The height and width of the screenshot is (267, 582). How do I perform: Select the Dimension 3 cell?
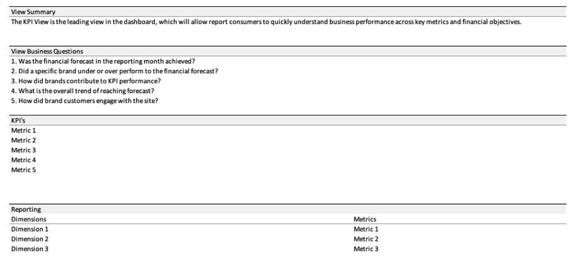[30, 249]
